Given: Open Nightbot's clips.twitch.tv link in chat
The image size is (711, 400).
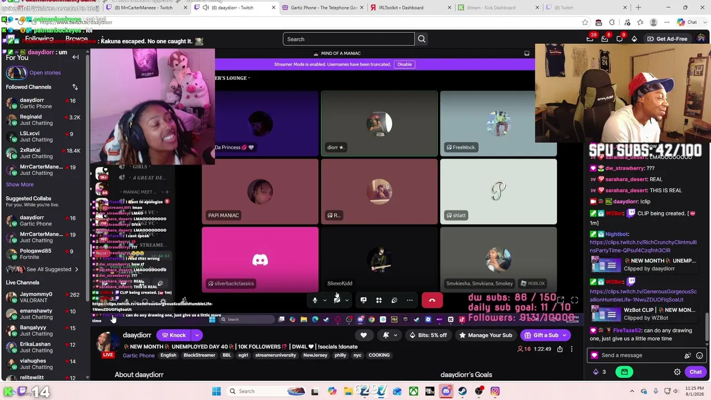Looking at the screenshot, I should click(643, 246).
